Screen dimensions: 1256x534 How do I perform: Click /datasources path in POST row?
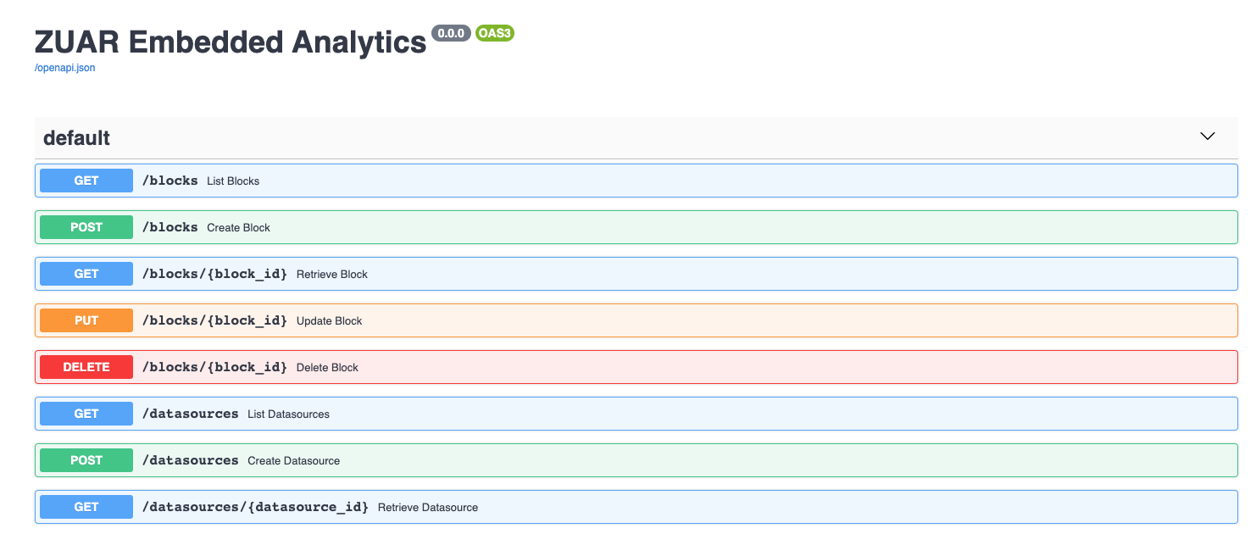point(190,460)
